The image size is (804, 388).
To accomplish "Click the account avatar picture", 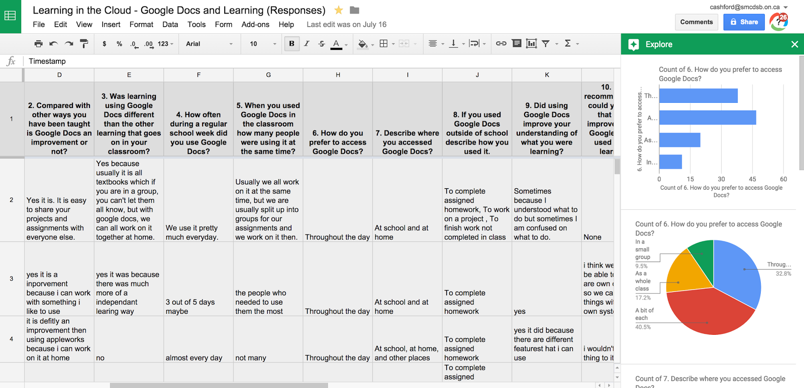I will coord(779,22).
